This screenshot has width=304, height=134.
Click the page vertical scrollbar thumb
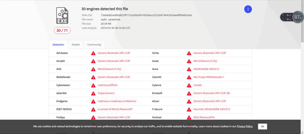click(x=302, y=21)
